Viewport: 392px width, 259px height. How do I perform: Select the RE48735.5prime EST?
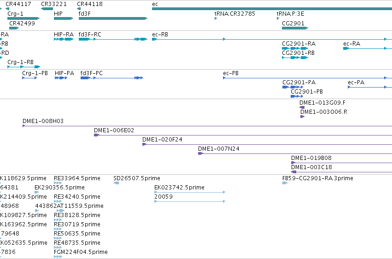tap(58, 248)
